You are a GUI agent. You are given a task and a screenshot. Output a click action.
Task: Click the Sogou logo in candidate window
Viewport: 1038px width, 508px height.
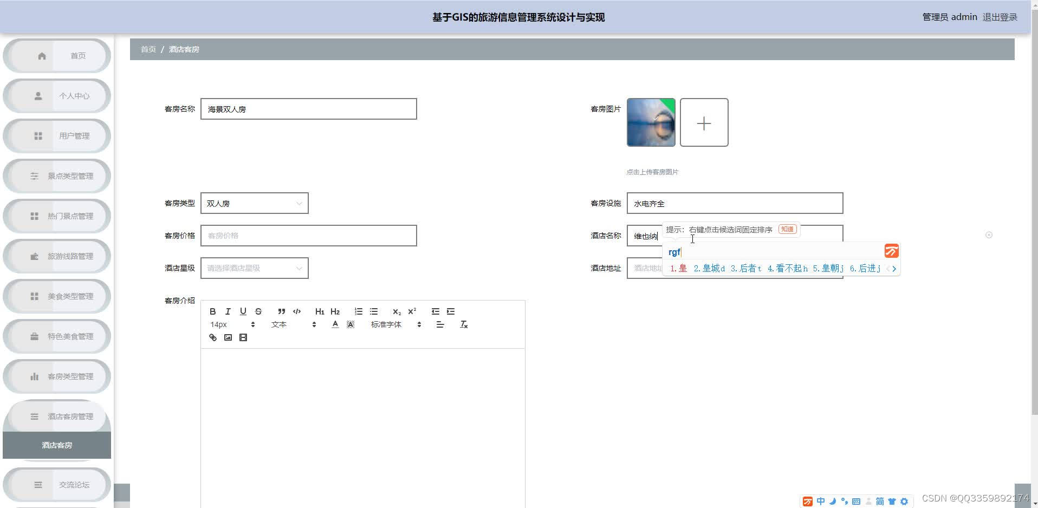891,251
